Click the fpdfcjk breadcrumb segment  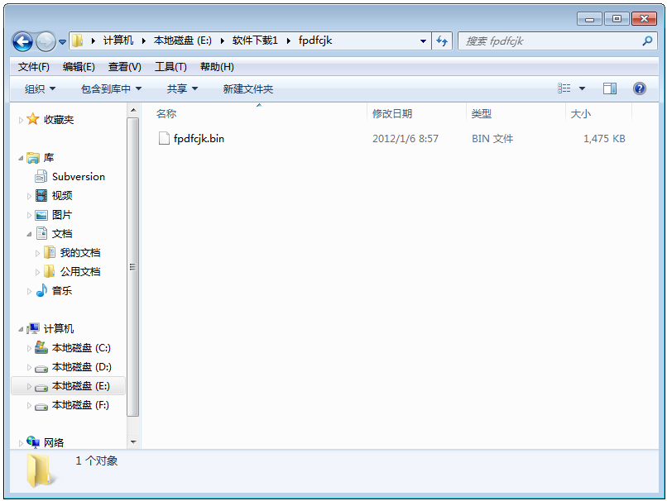(x=315, y=41)
